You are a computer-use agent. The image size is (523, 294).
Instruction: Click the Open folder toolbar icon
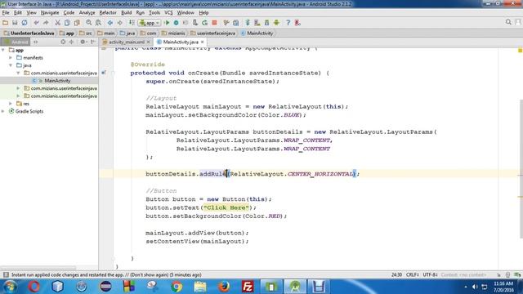(x=6, y=23)
